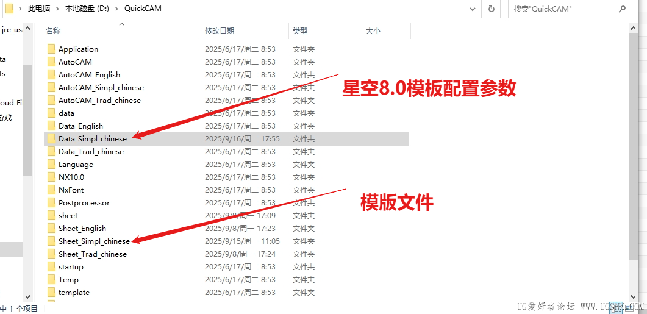Open the address bar history dropdown
Screen dimensions: 647x314
pos(473,9)
